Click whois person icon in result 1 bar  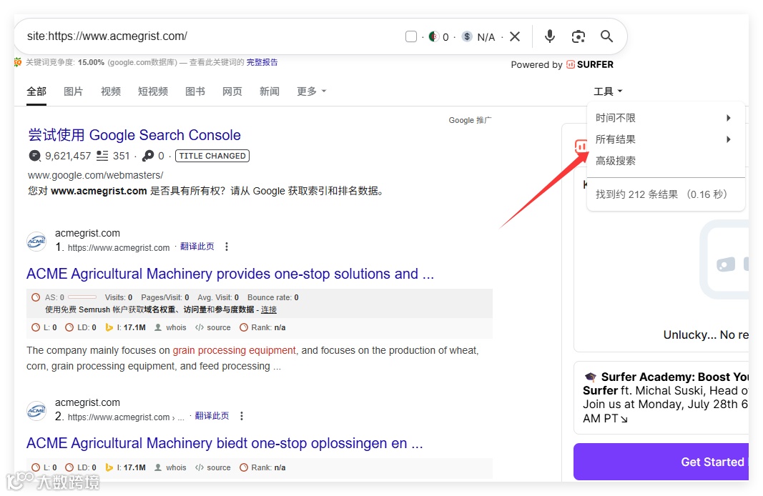158,328
